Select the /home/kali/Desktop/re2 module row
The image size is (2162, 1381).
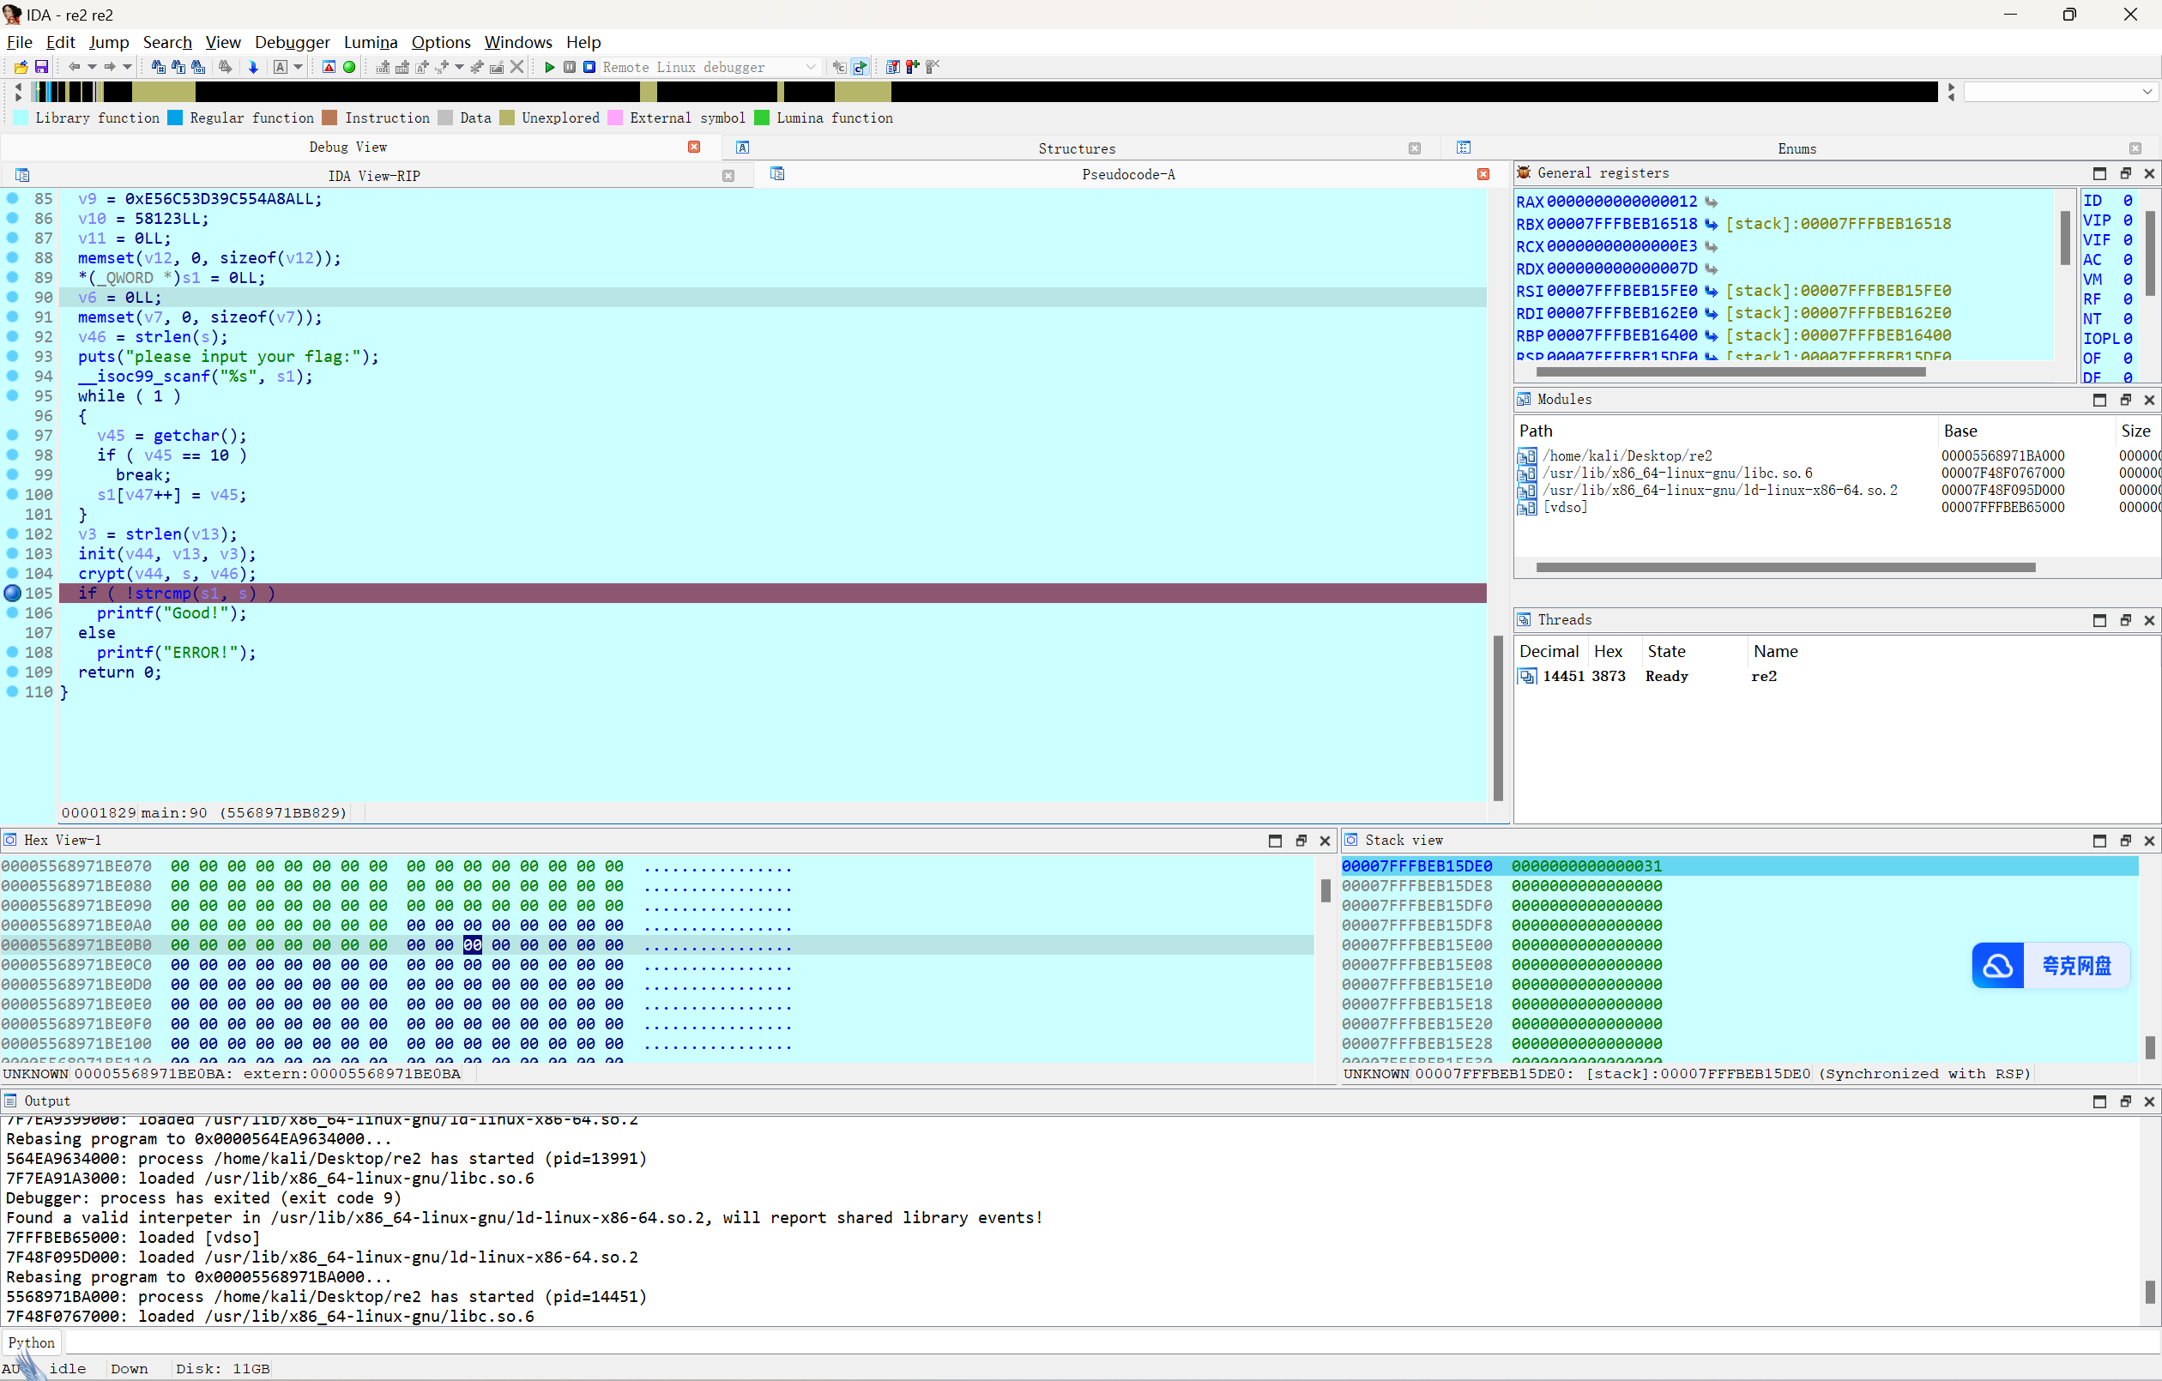[1836, 456]
